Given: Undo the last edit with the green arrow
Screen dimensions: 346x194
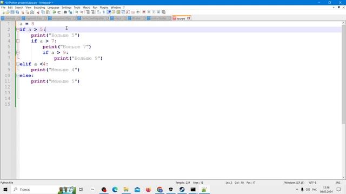Looking at the screenshot, I should (54, 12).
